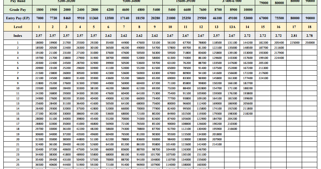Click the 'Entry Pay (EP)' row header

pos(18,18)
